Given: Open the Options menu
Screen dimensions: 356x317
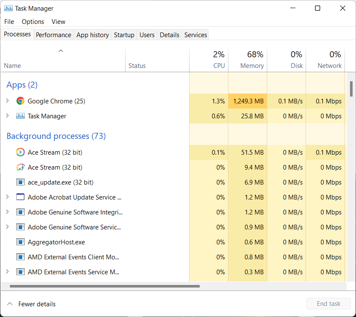Looking at the screenshot, I should click(33, 22).
